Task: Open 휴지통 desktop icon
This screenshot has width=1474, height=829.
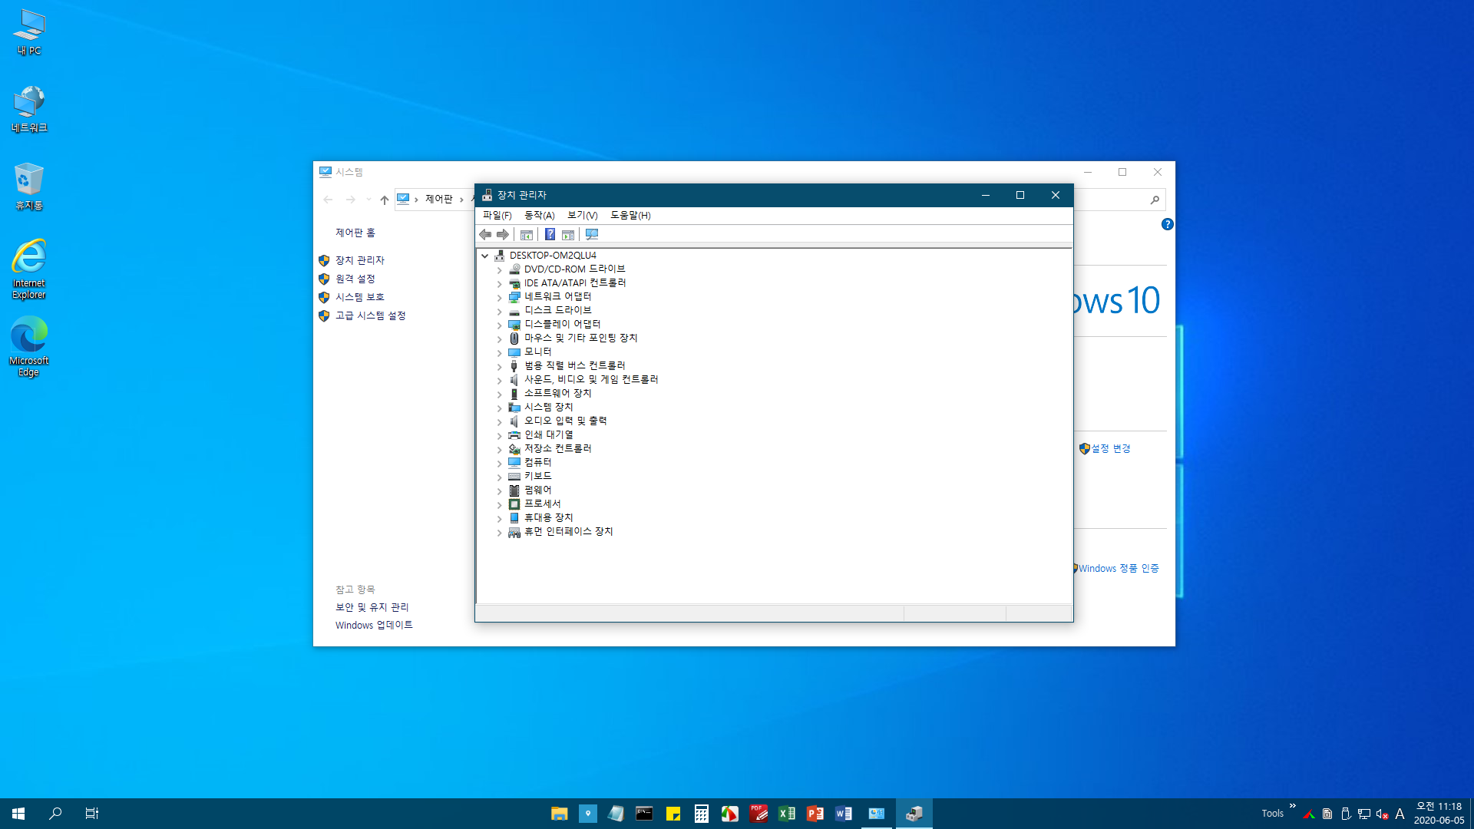Action: tap(29, 187)
